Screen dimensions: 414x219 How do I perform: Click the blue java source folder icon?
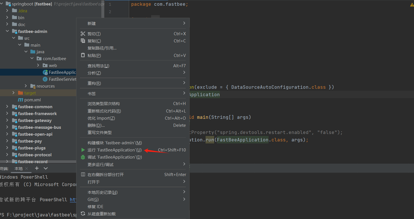click(x=33, y=52)
